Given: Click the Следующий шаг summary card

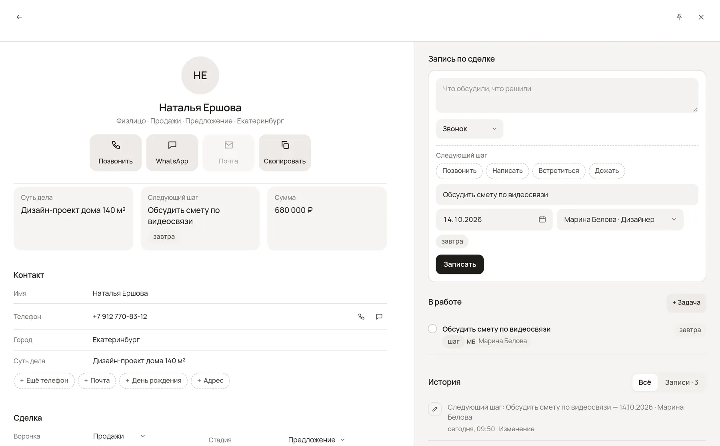Looking at the screenshot, I should coord(200,218).
